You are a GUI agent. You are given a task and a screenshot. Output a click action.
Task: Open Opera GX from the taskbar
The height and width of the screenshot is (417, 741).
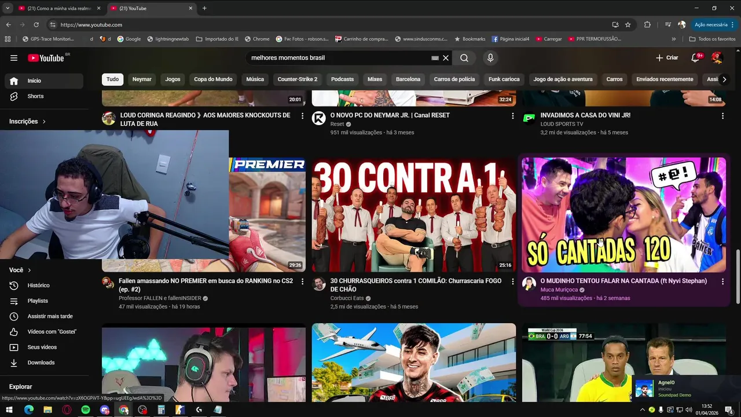pyautogui.click(x=67, y=409)
